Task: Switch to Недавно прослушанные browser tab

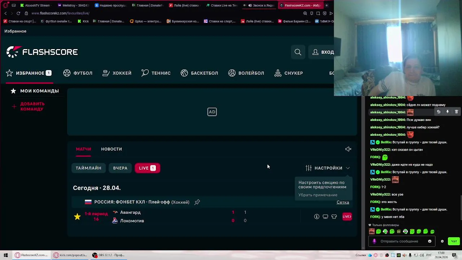Action: 110,5
